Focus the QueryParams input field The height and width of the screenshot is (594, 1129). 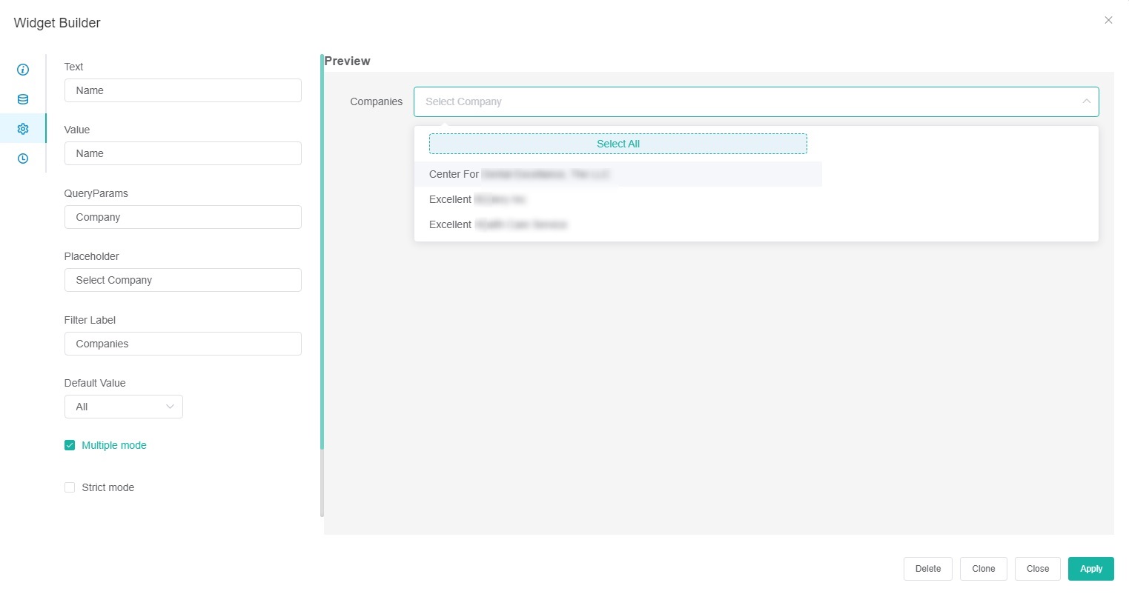tap(183, 217)
